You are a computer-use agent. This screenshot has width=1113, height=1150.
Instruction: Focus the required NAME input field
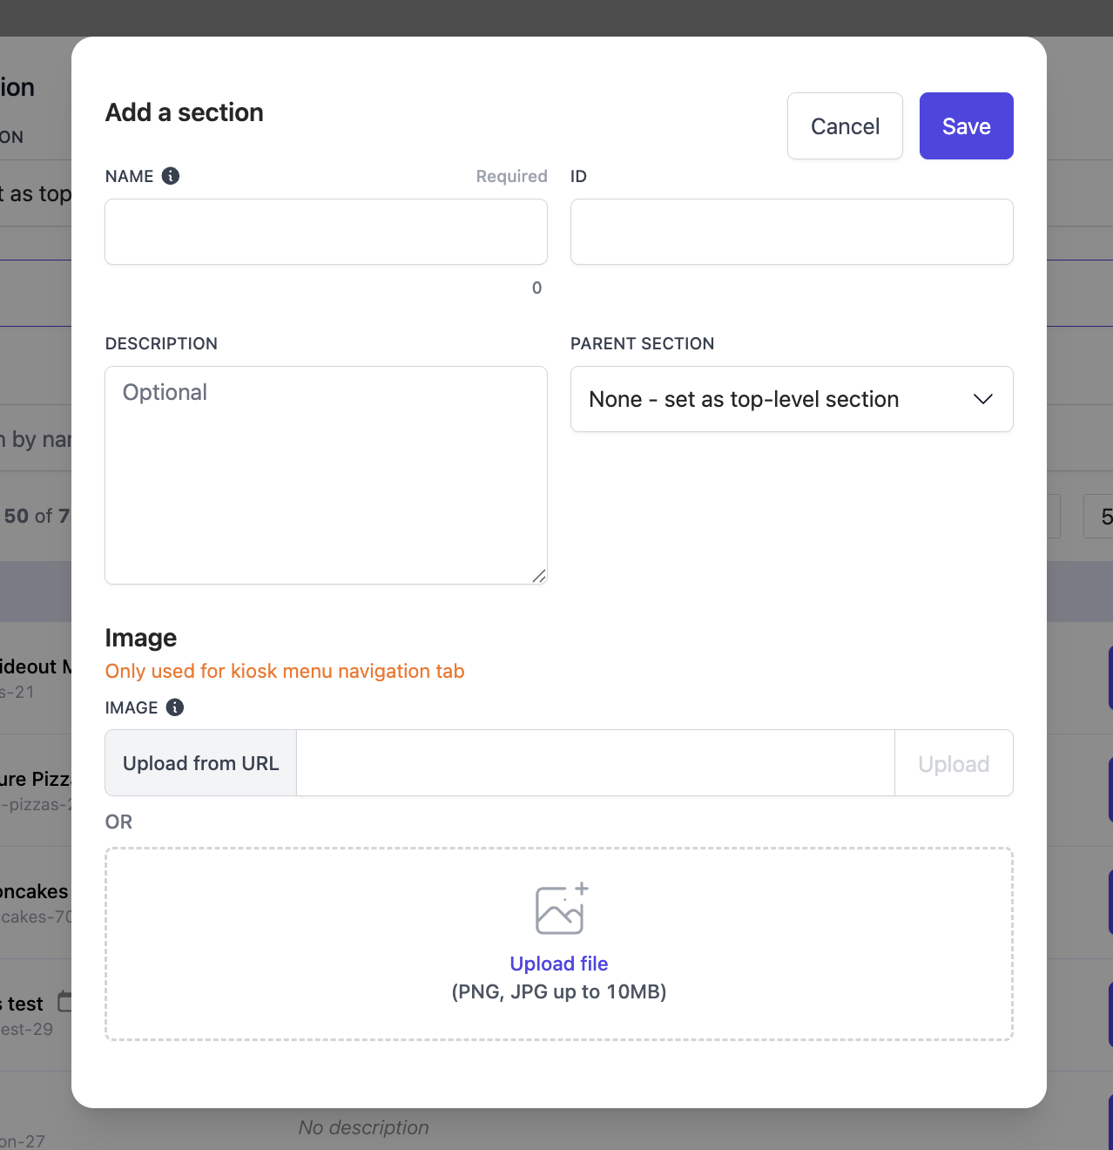(326, 232)
